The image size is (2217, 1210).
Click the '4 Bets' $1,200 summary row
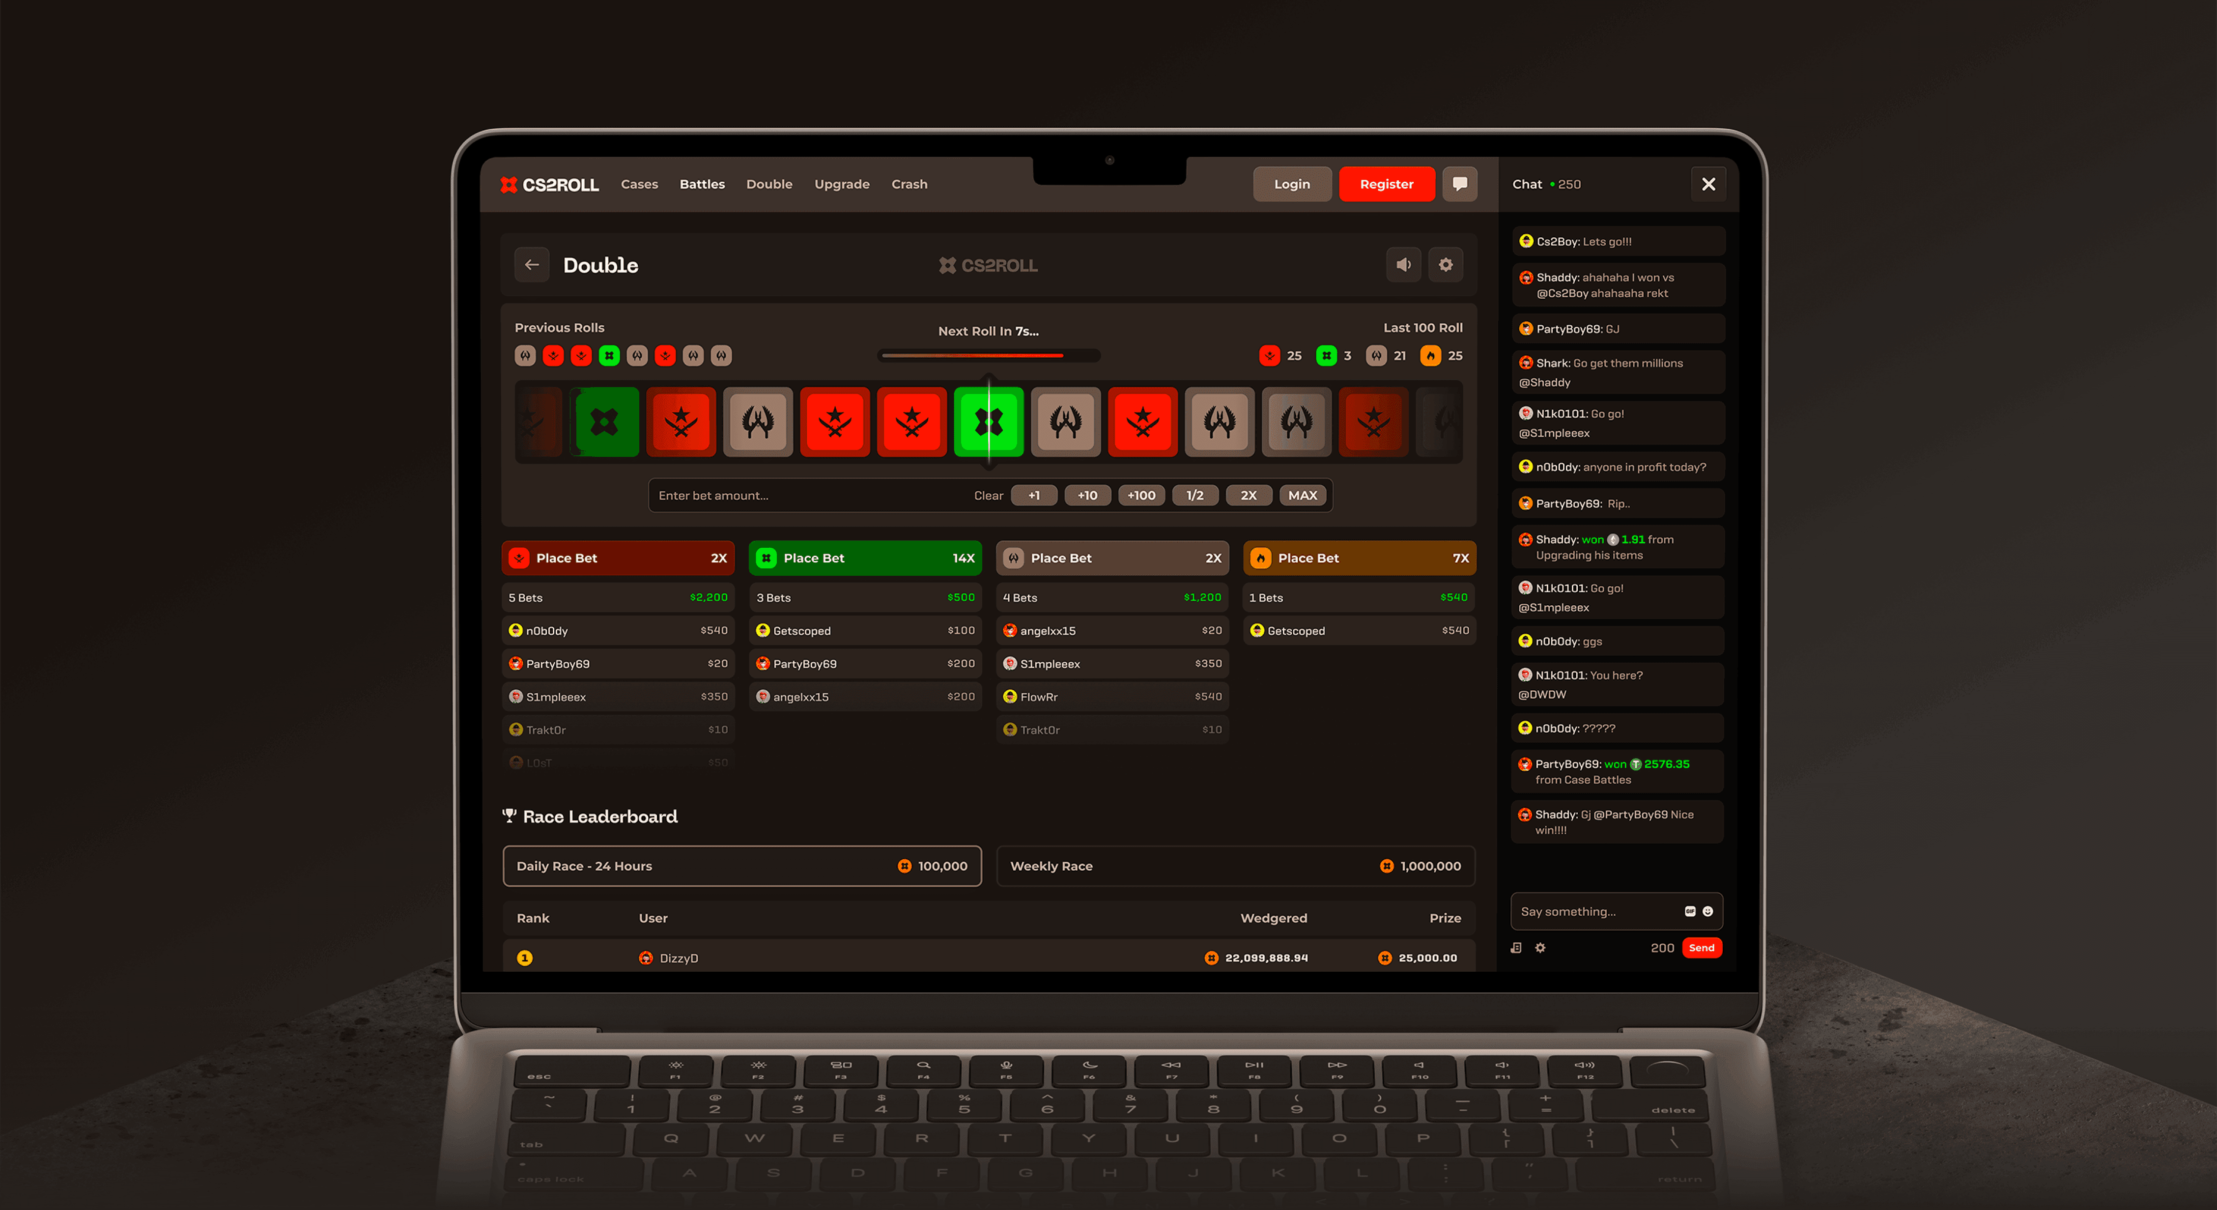[x=1113, y=597]
